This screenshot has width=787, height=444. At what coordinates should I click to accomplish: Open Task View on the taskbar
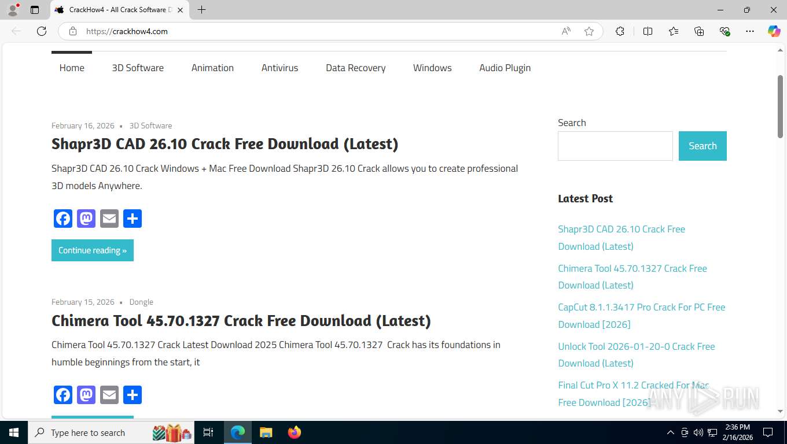pyautogui.click(x=208, y=432)
